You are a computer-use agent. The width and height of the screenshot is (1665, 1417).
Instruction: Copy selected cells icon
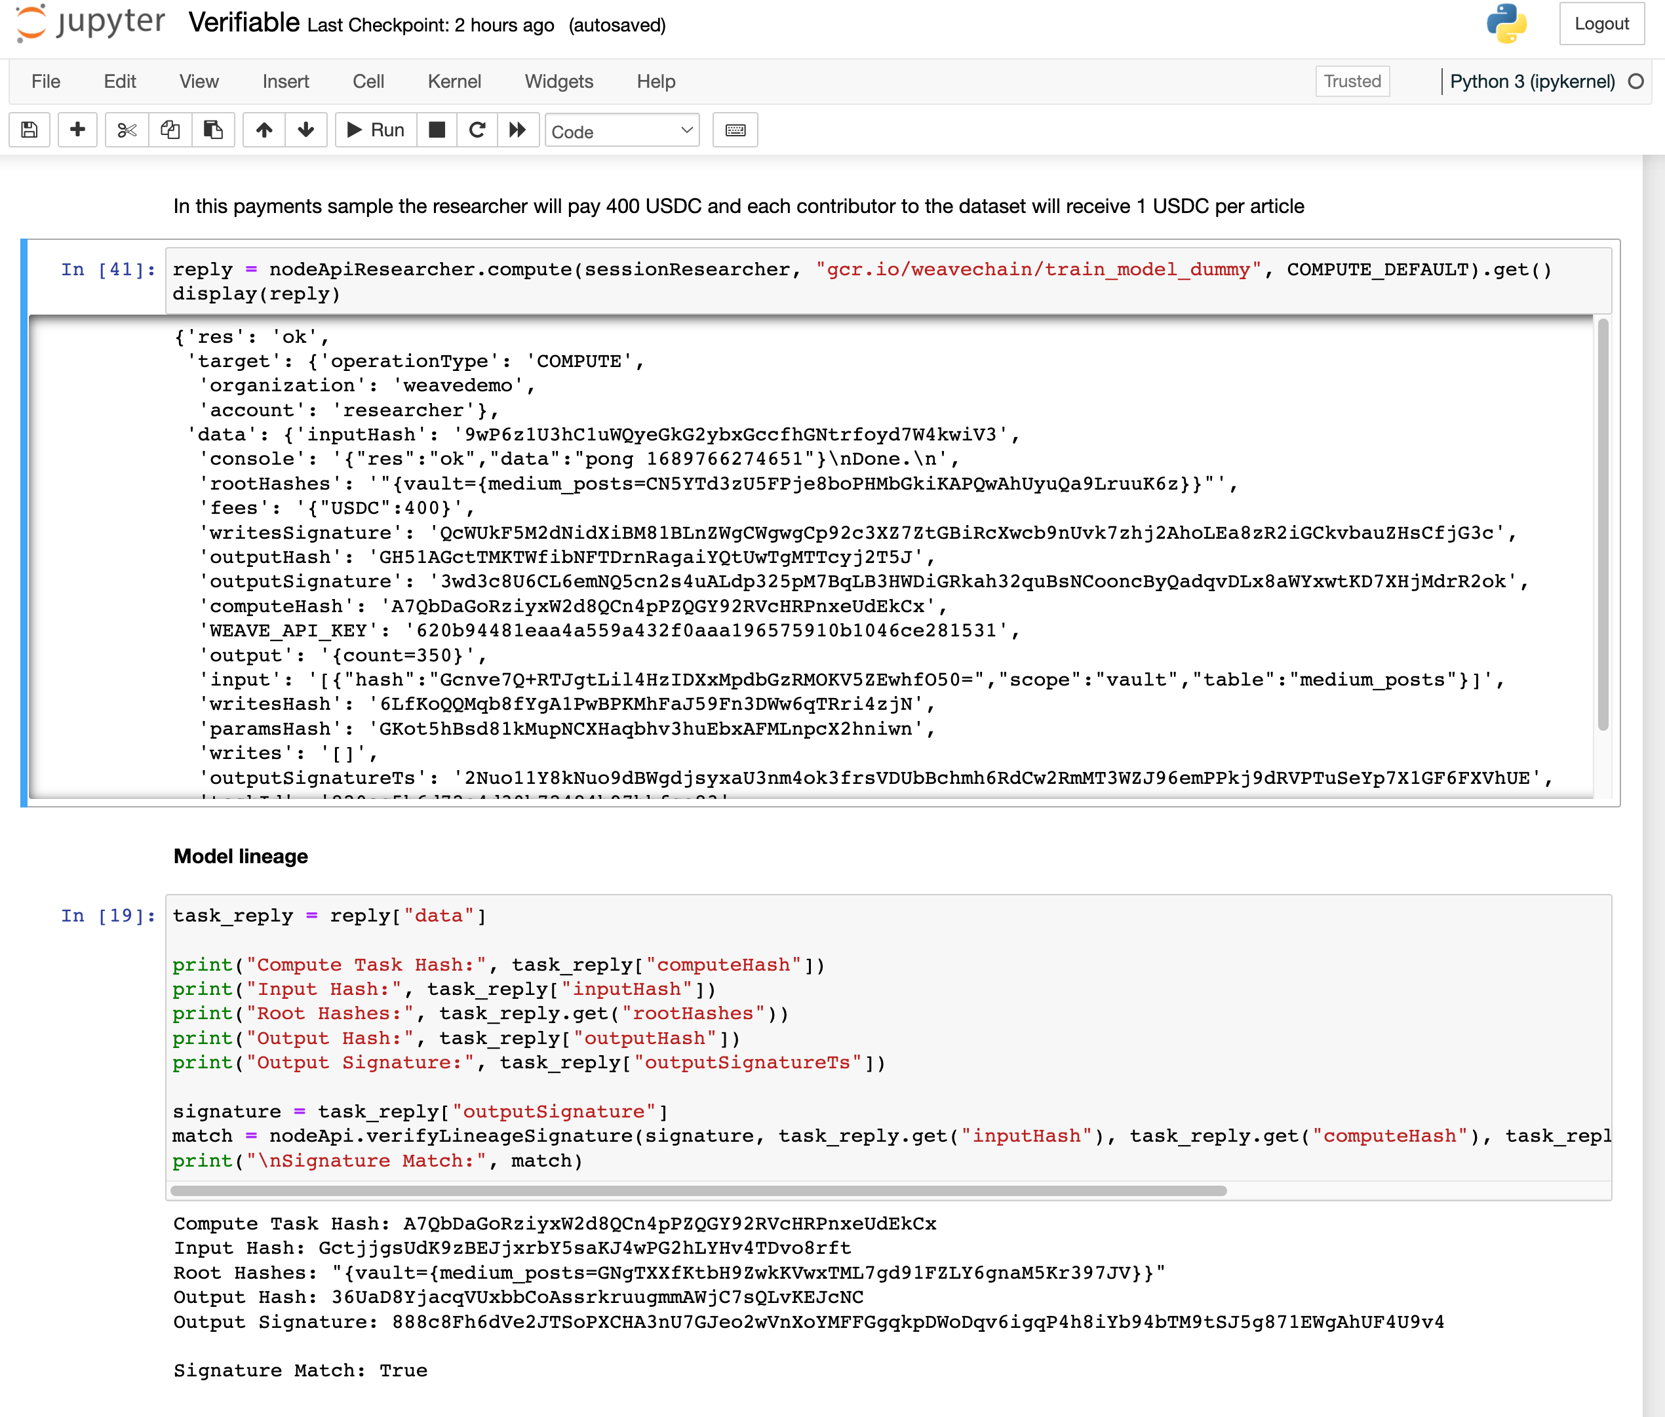pos(170,130)
